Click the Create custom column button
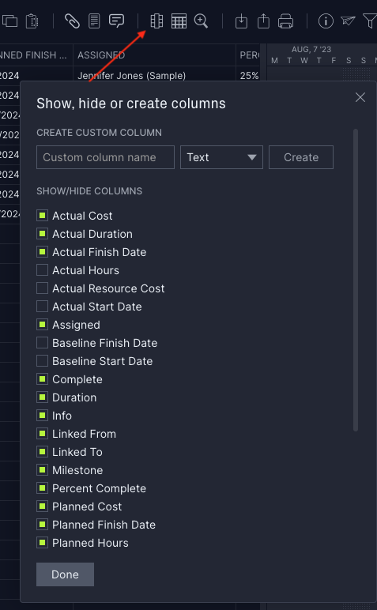 (301, 157)
